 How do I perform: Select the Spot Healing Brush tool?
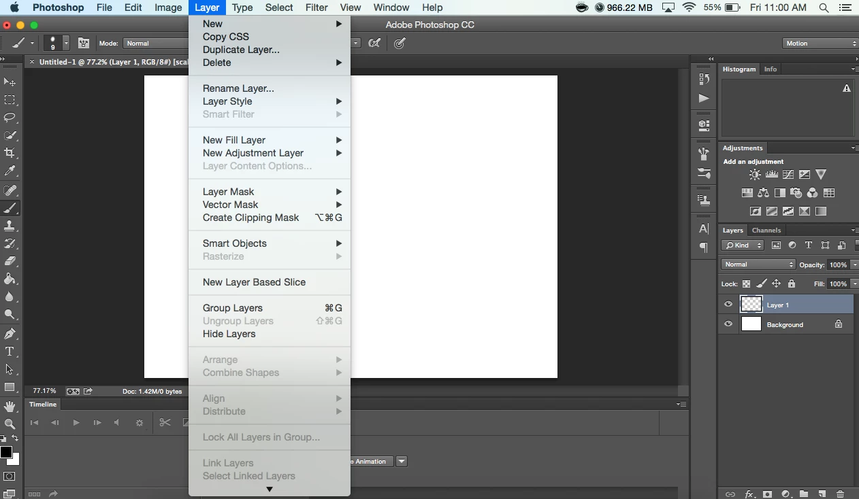pos(10,190)
